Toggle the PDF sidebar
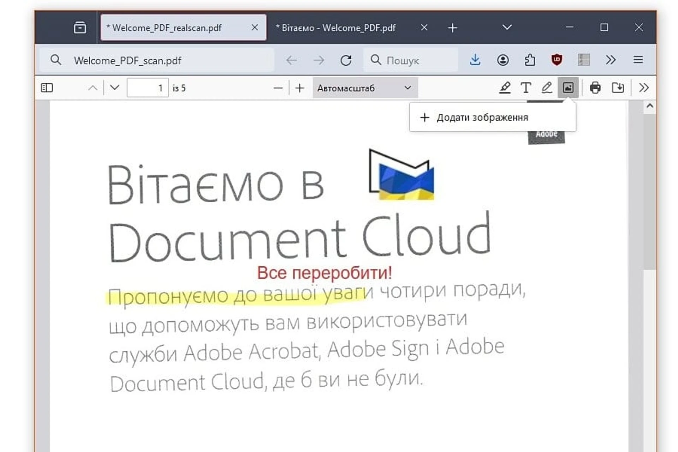 point(47,88)
